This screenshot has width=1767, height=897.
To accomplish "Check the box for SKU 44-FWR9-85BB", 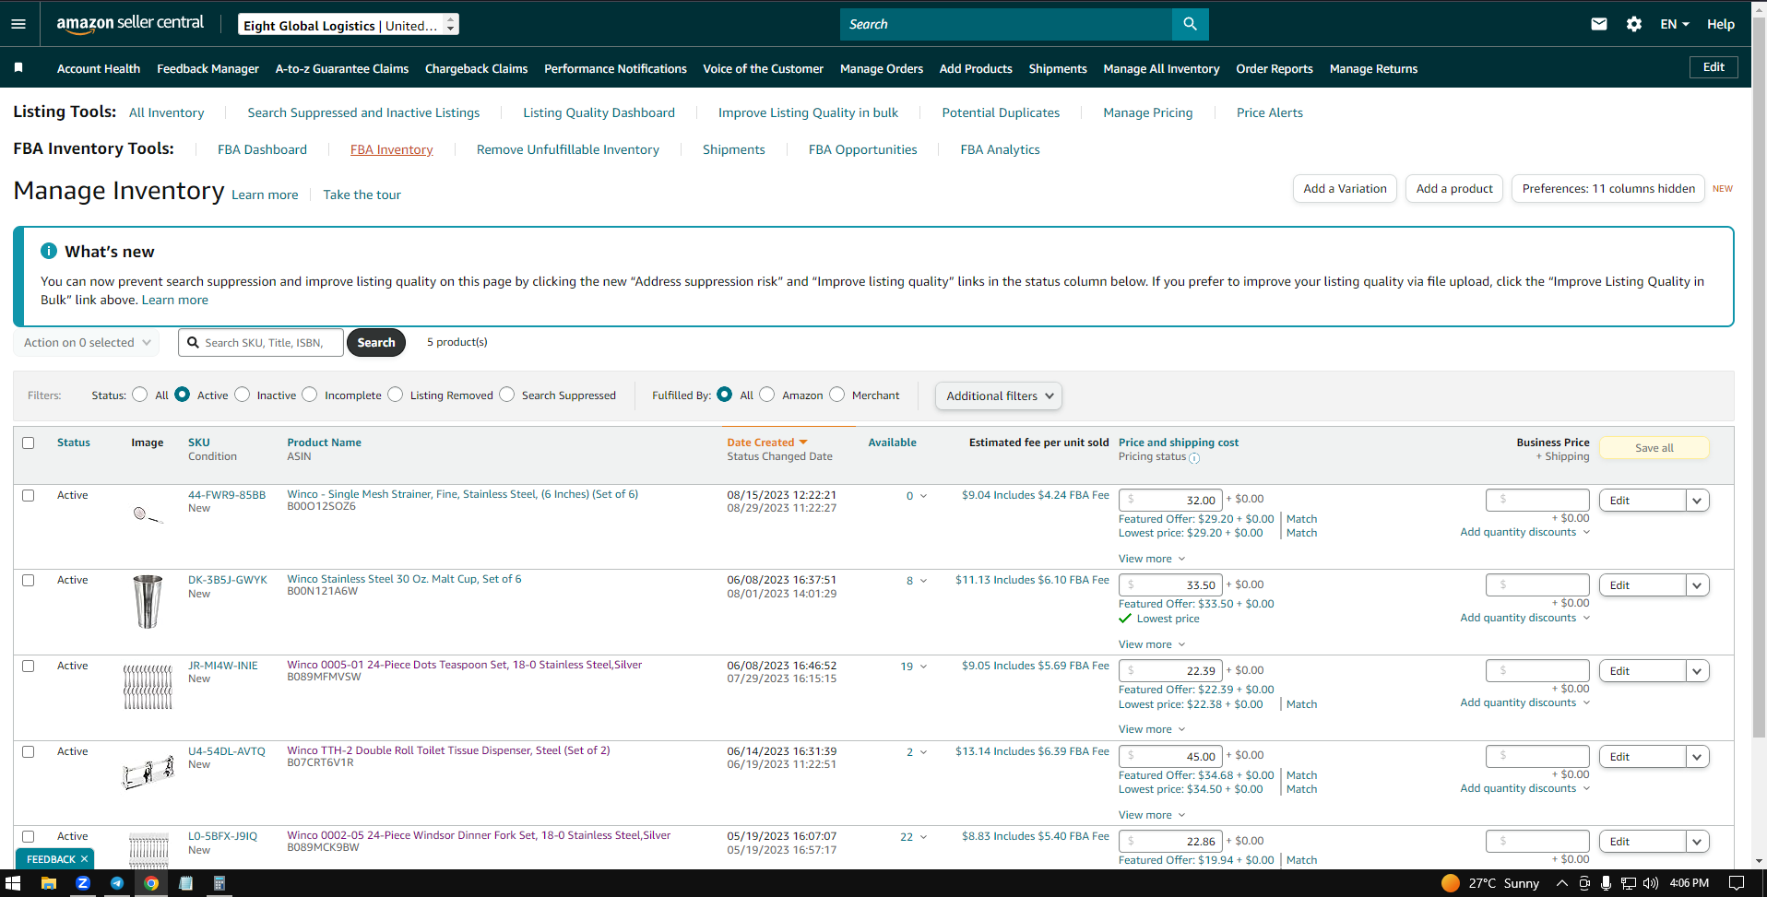I will 29,495.
